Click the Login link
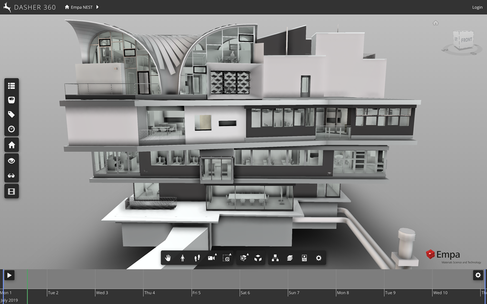 pyautogui.click(x=477, y=7)
